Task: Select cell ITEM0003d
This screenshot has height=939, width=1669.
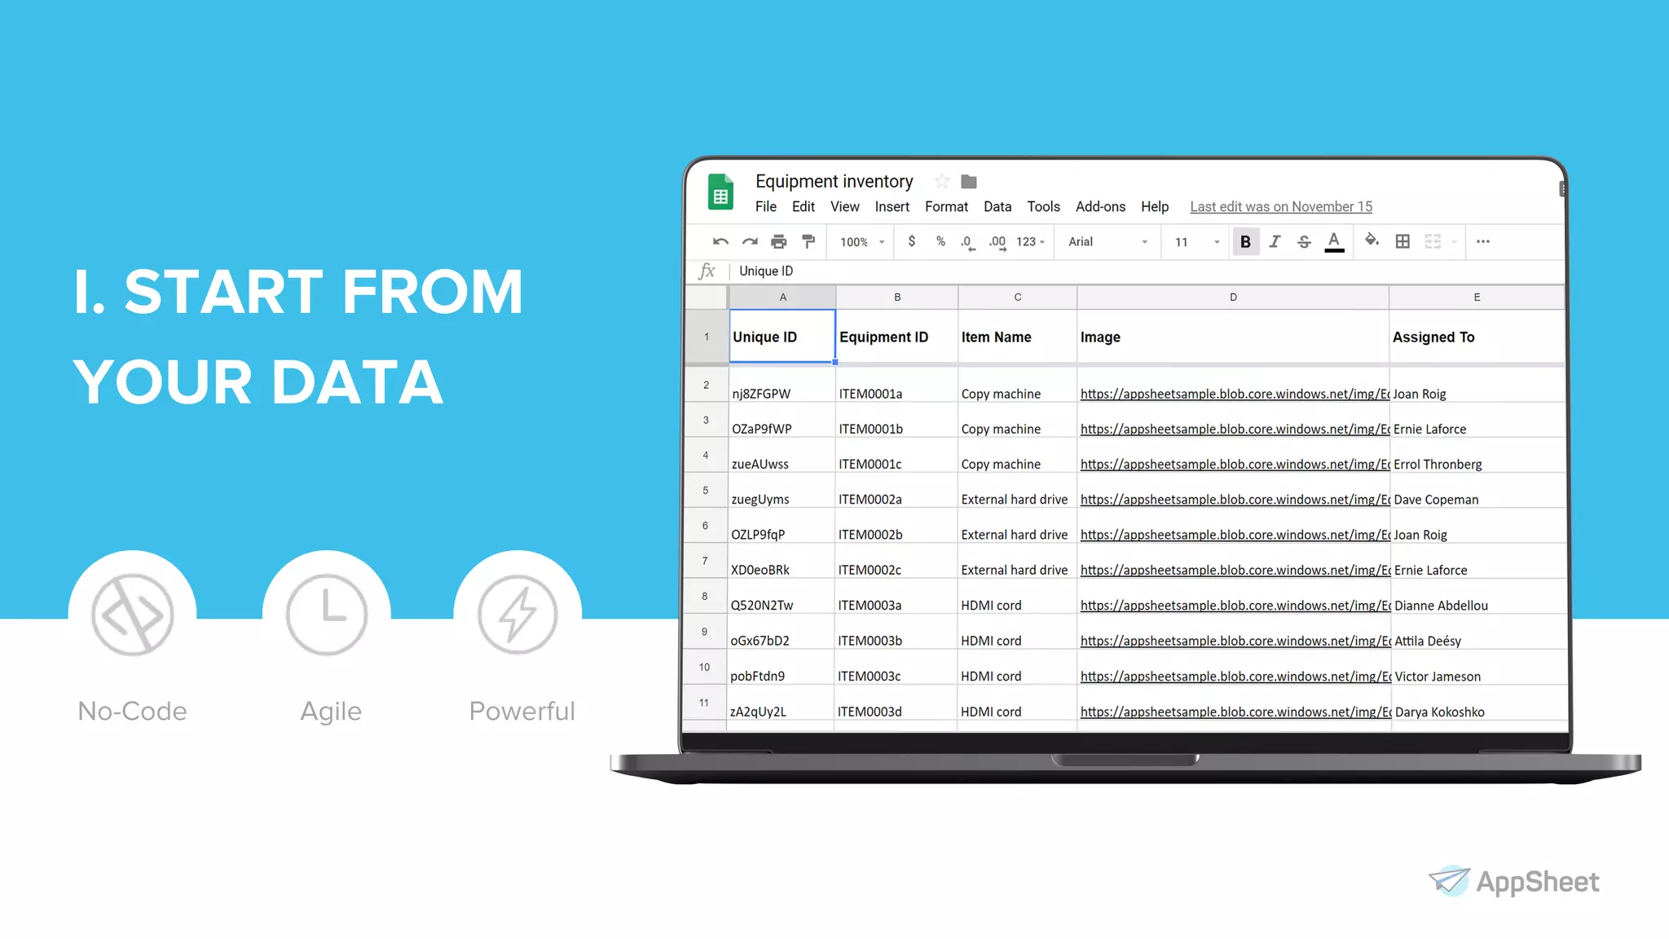Action: click(895, 703)
